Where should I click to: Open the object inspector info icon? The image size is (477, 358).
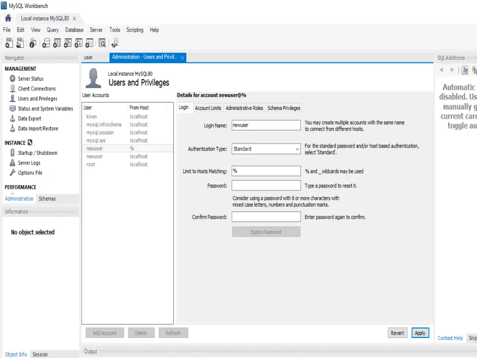pyautogui.click(x=33, y=43)
